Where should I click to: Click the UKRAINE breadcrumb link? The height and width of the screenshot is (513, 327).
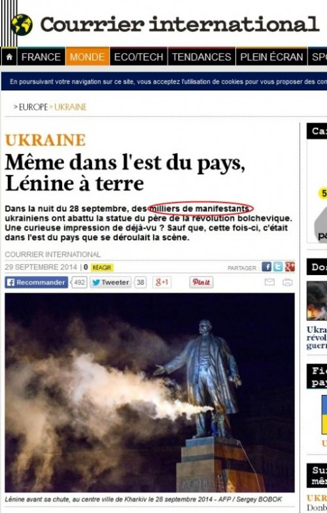coord(70,107)
